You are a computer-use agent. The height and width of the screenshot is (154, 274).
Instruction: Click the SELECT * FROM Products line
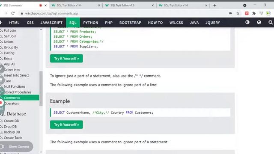pyautogui.click(x=74, y=32)
